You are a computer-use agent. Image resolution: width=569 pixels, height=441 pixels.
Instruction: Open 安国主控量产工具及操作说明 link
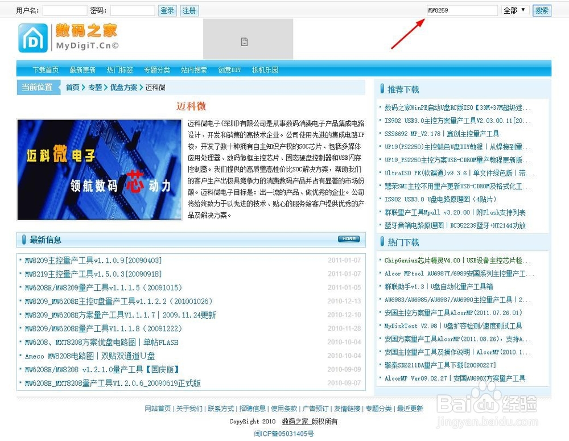[x=457, y=352]
